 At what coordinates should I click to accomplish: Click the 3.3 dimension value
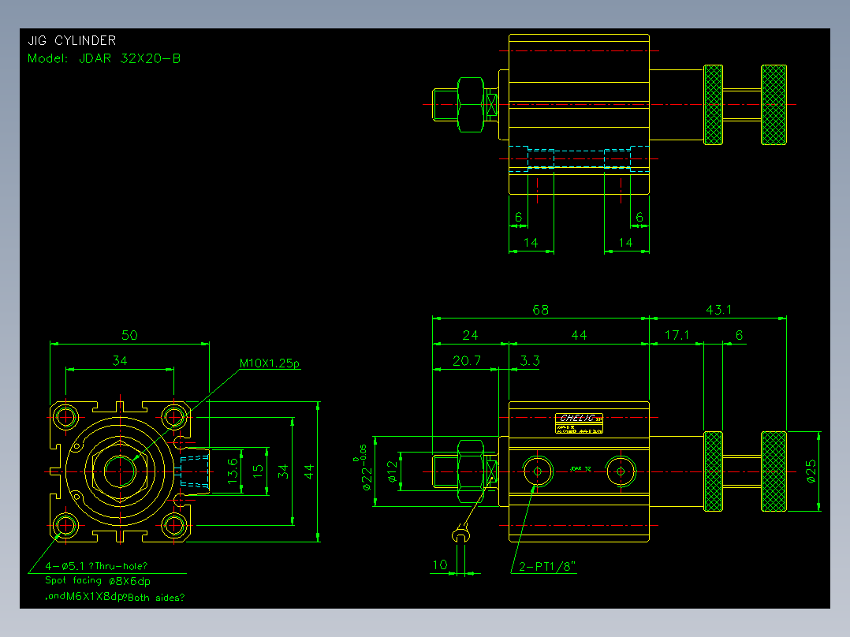coord(530,360)
